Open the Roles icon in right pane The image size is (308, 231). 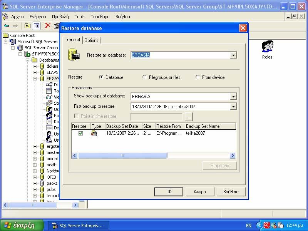(x=267, y=46)
